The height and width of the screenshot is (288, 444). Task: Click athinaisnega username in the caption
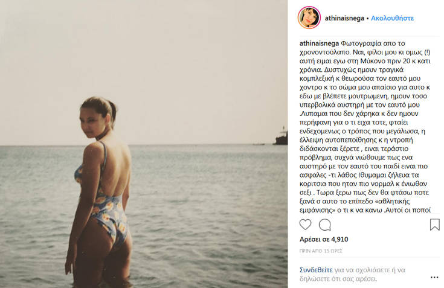coord(319,43)
